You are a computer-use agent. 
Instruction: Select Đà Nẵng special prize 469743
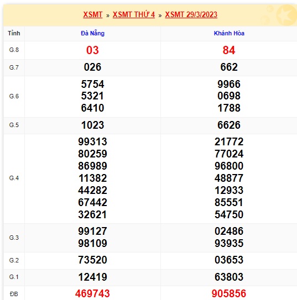coord(92,293)
